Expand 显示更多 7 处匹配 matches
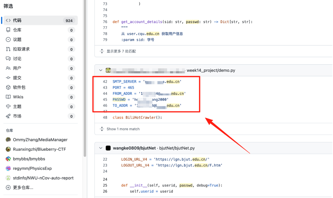 point(121,51)
